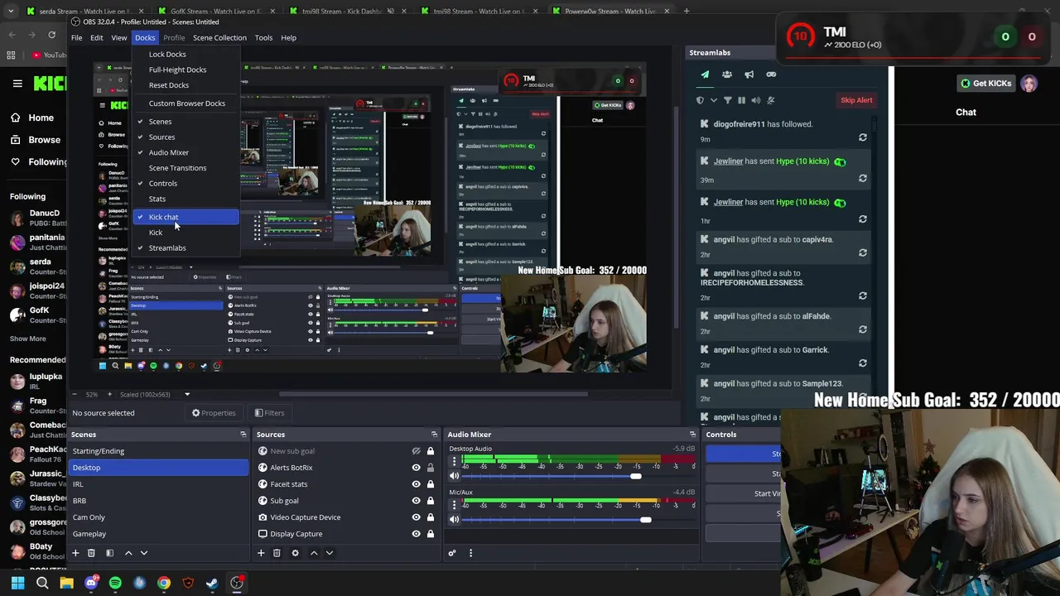
Task: Open the Tools menu
Action: pyautogui.click(x=263, y=37)
